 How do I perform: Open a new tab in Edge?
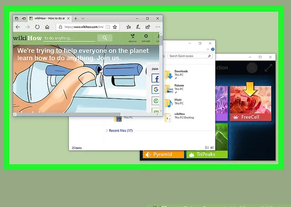(76, 18)
